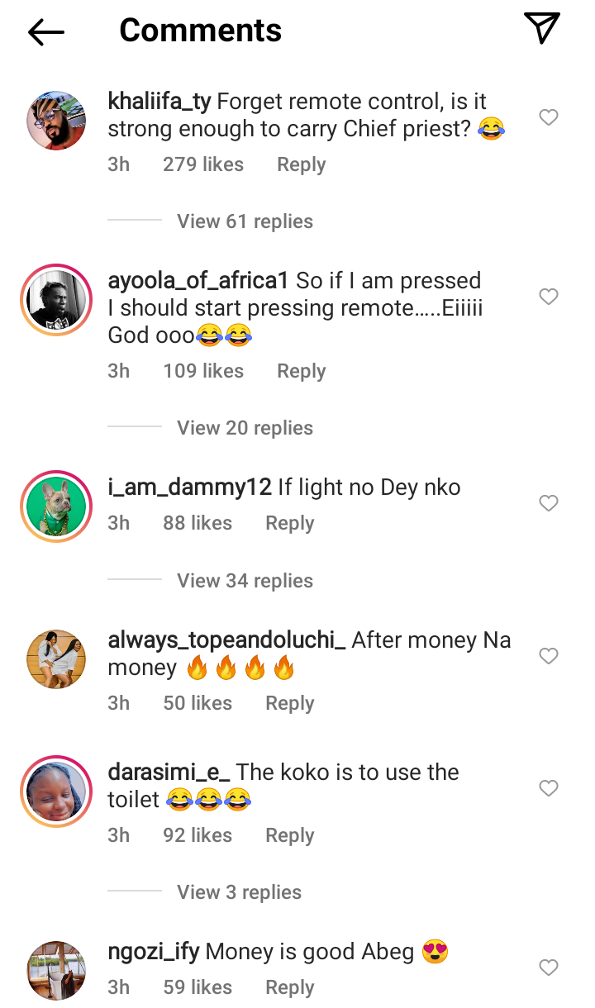
Task: View 279 likes on first comment
Action: (x=203, y=164)
